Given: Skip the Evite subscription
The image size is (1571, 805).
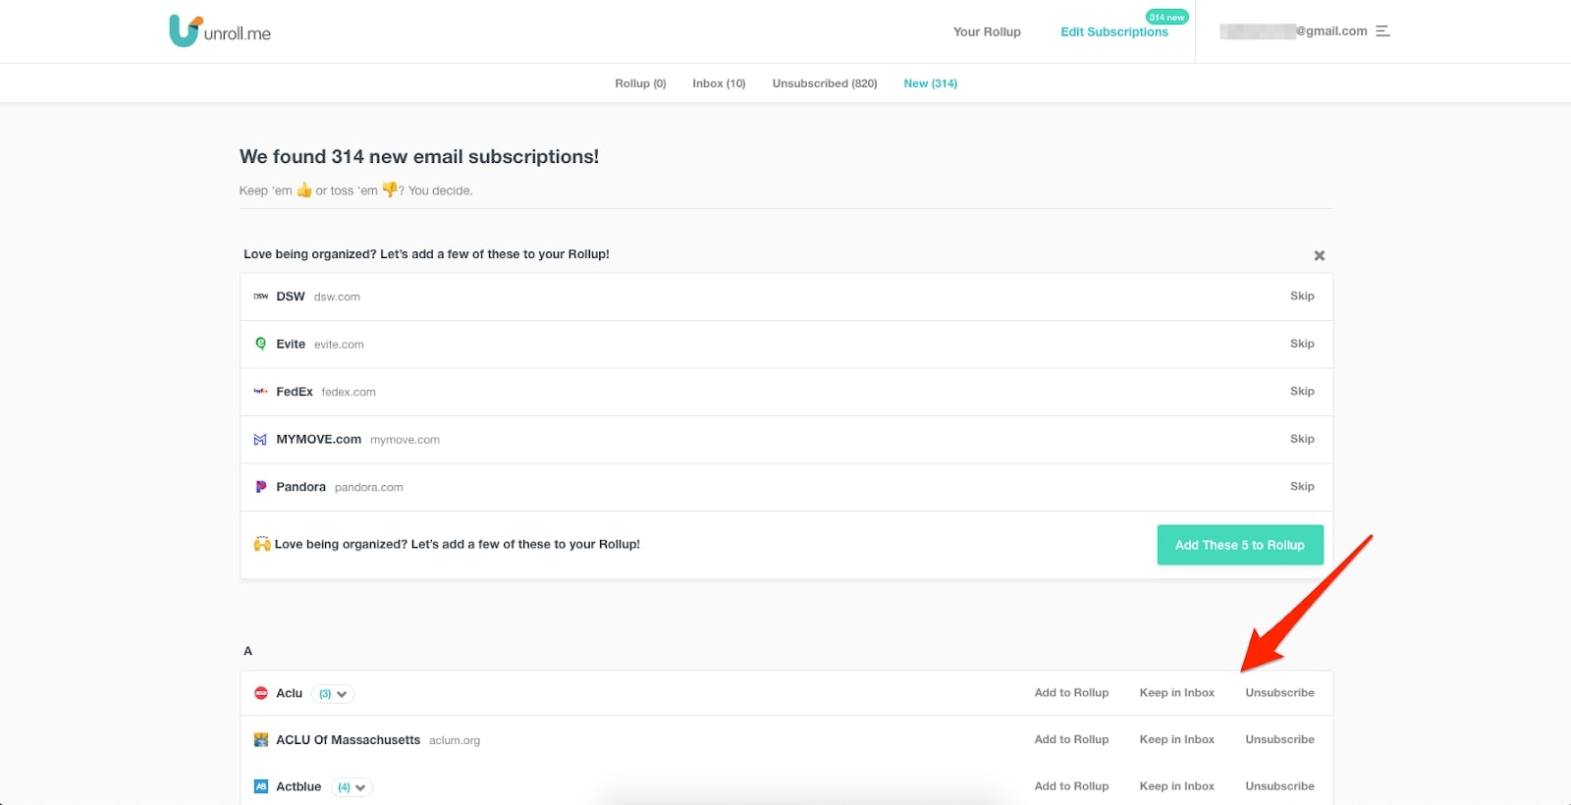Looking at the screenshot, I should tap(1302, 344).
